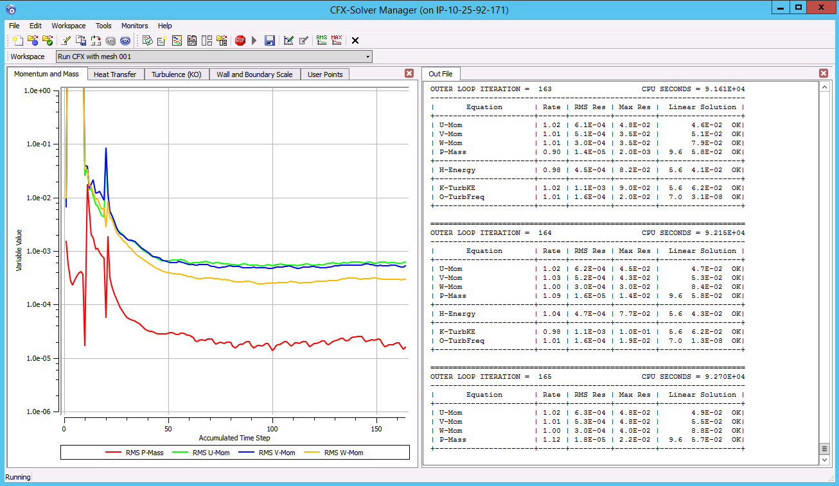Switch to the Turbulence (KO) tab
The width and height of the screenshot is (839, 486).
177,74
